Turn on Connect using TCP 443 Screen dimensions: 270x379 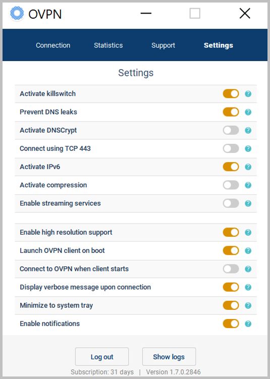point(231,149)
